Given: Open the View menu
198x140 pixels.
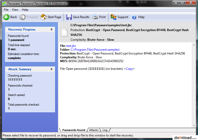Looking at the screenshot, I should 15,10.
